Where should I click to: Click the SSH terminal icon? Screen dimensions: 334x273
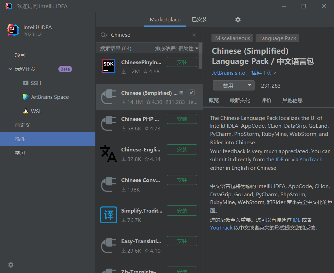click(26, 83)
